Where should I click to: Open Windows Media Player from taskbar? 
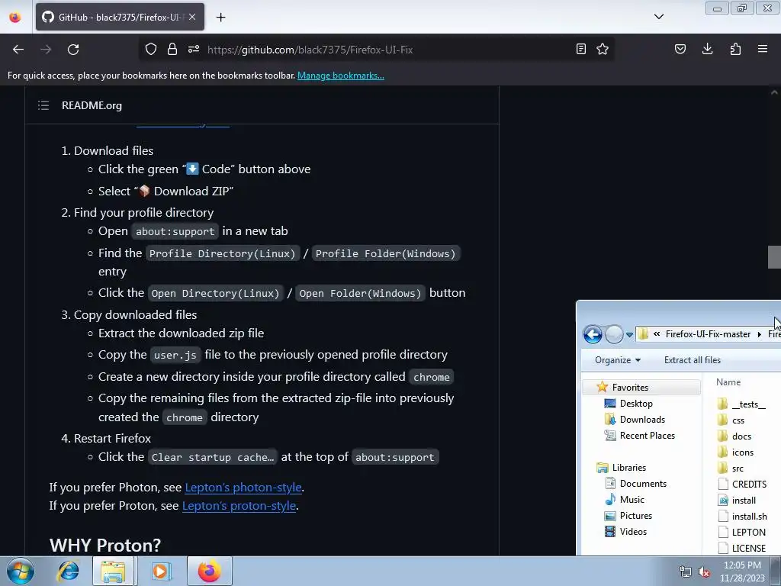pyautogui.click(x=160, y=571)
